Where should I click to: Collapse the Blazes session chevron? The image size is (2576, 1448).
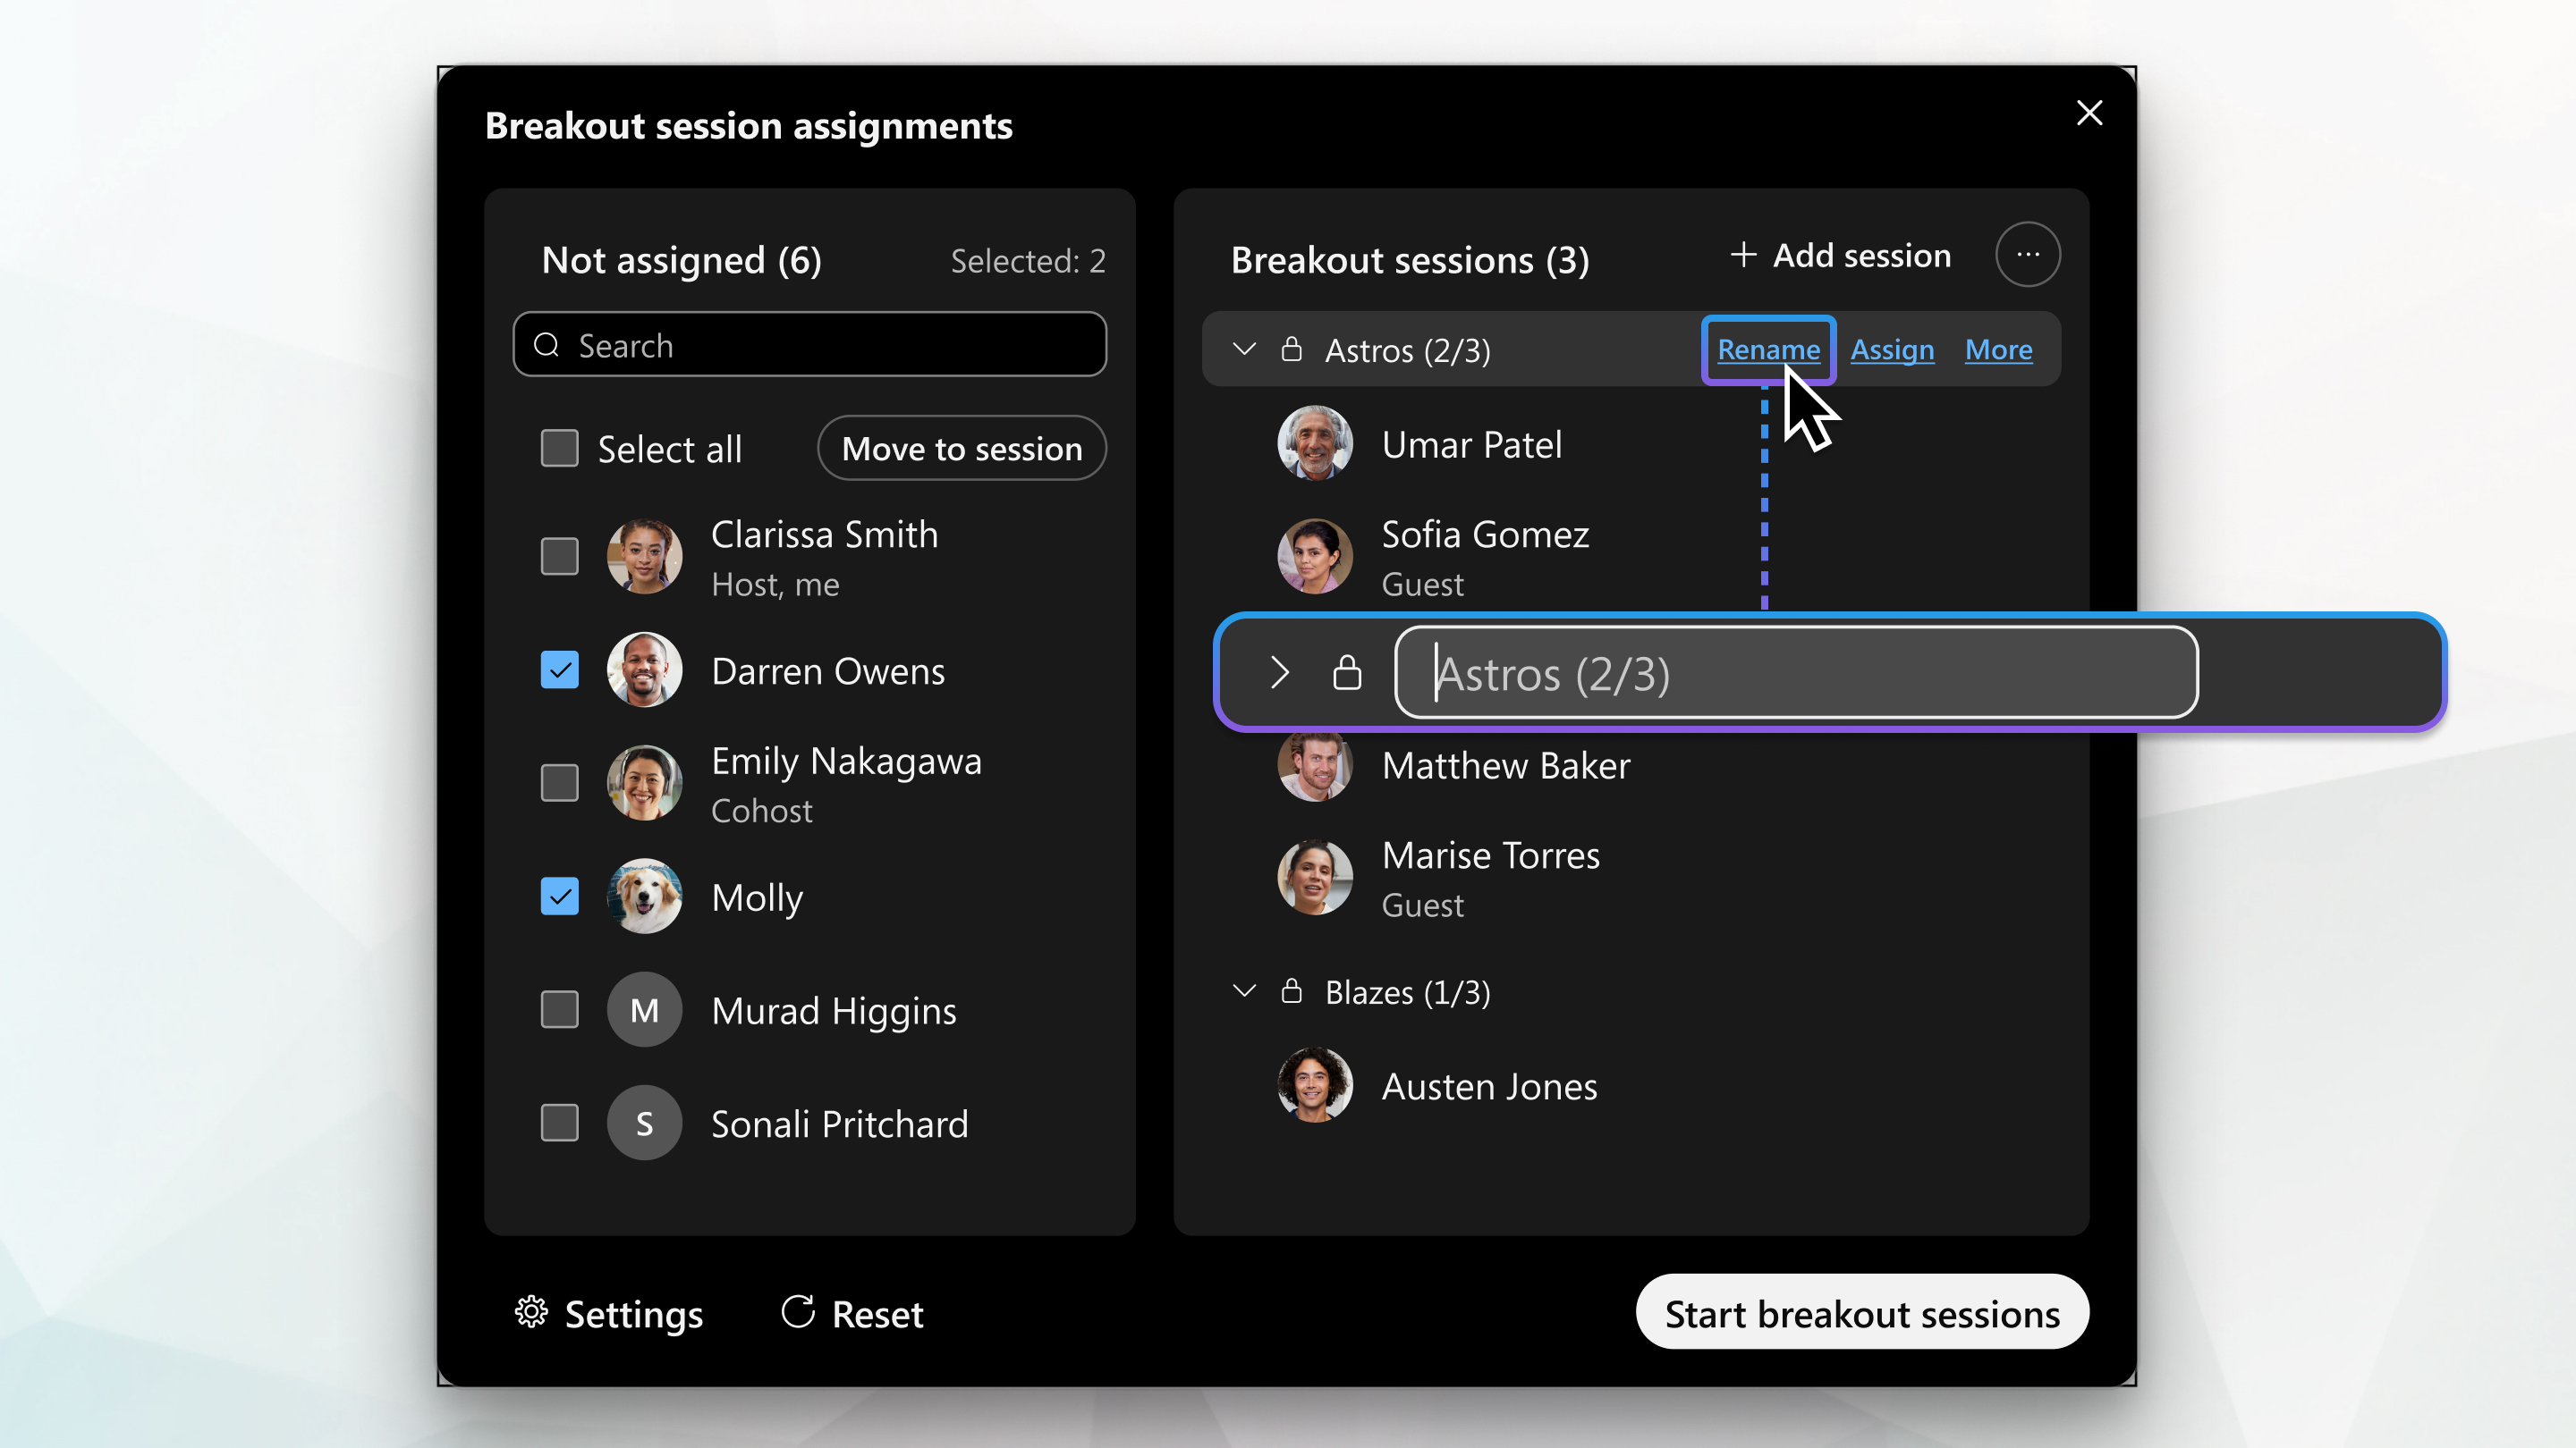click(x=1246, y=990)
